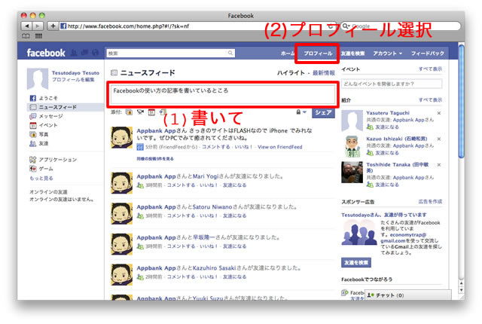The height and width of the screenshot is (324, 482).
Task: Open プロフィール in the top navigation
Action: tap(318, 53)
